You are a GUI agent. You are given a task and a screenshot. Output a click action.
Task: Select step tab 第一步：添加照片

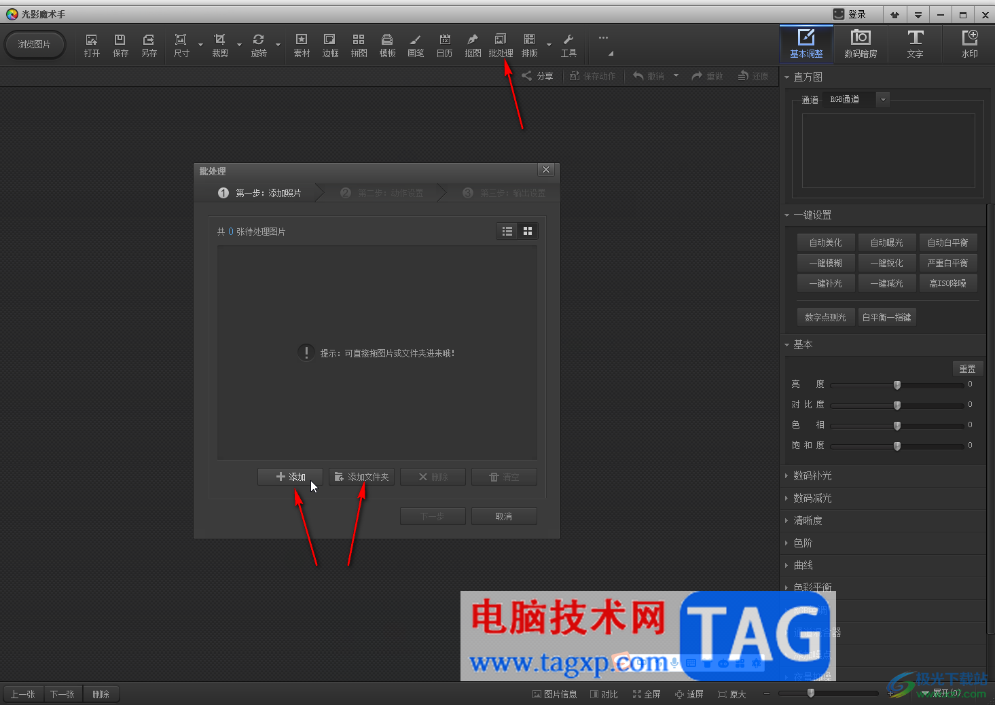pyautogui.click(x=259, y=193)
